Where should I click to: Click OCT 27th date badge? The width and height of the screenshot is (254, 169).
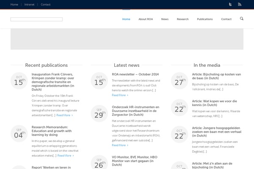pyautogui.click(x=179, y=81)
